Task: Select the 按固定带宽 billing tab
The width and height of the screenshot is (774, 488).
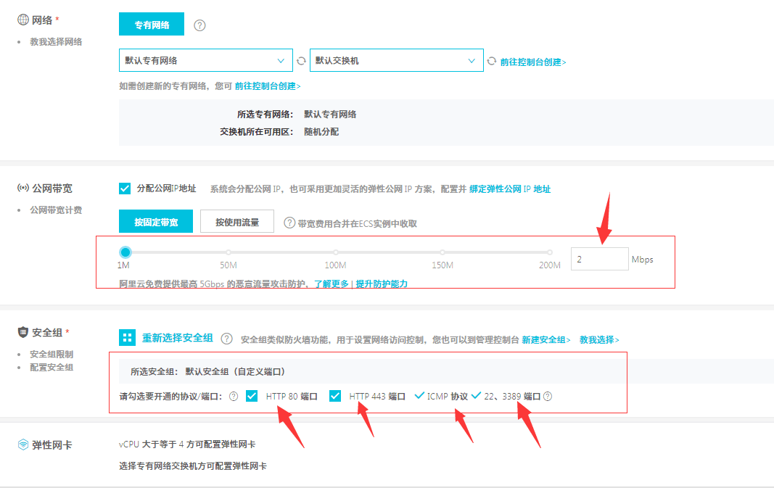Action: click(156, 222)
